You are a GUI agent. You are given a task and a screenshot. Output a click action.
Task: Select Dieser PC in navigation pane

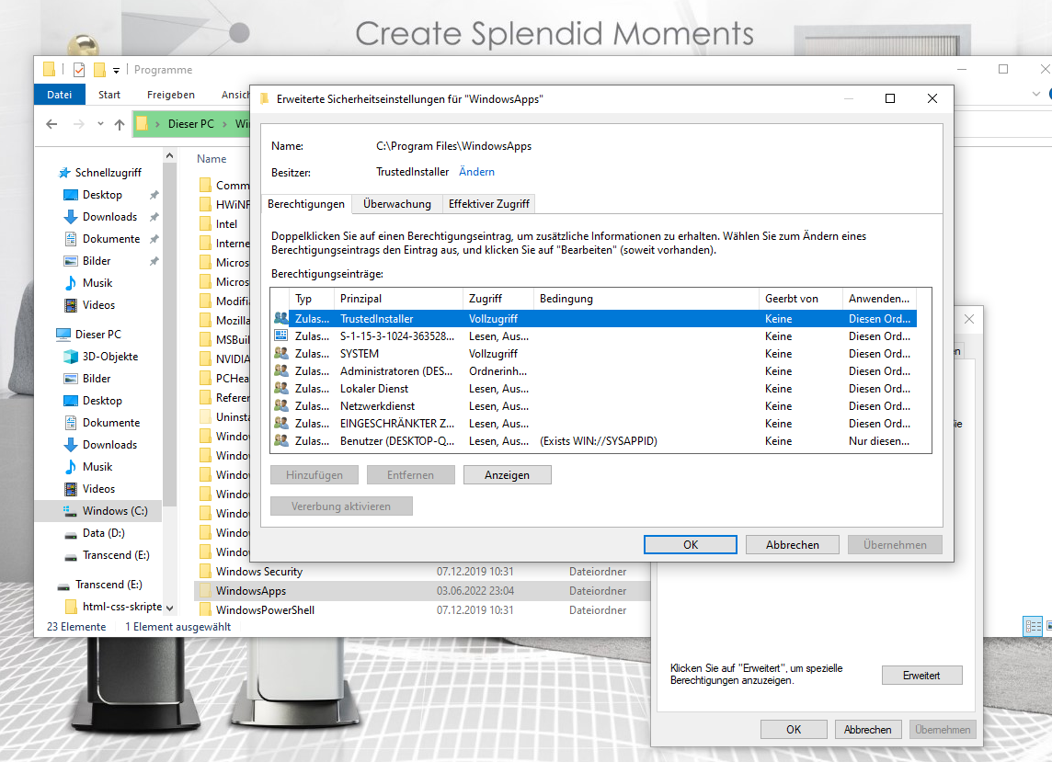point(98,334)
